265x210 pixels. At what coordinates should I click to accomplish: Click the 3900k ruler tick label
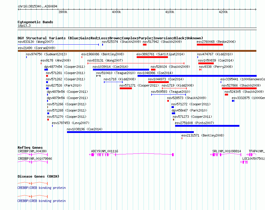click(x=63, y=12)
